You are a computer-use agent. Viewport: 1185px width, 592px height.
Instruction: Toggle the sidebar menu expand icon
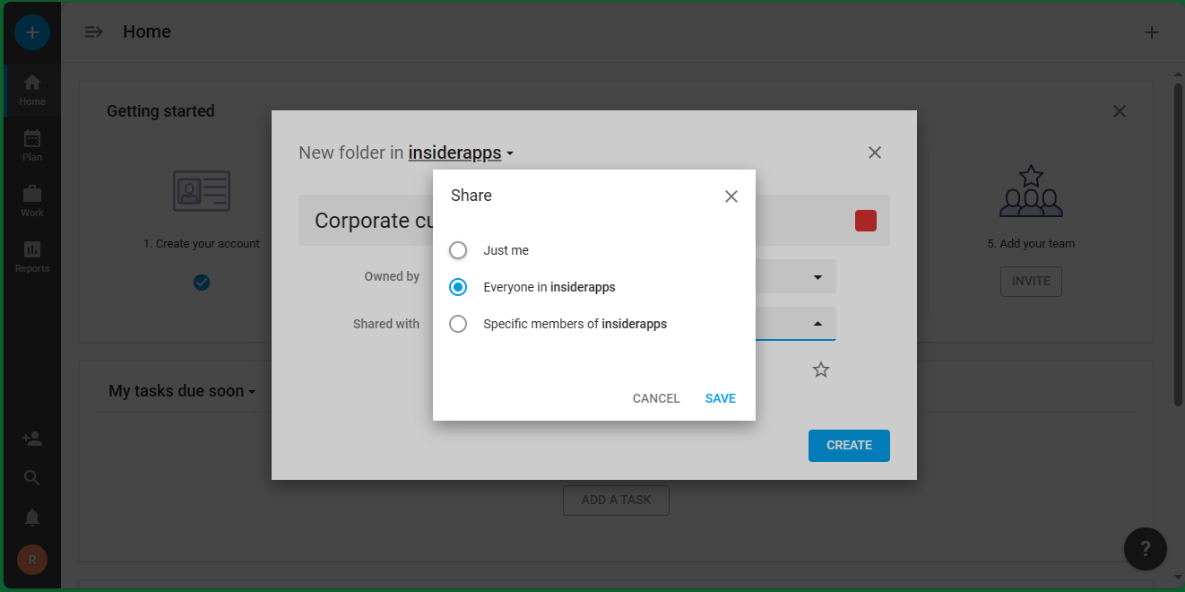93,32
